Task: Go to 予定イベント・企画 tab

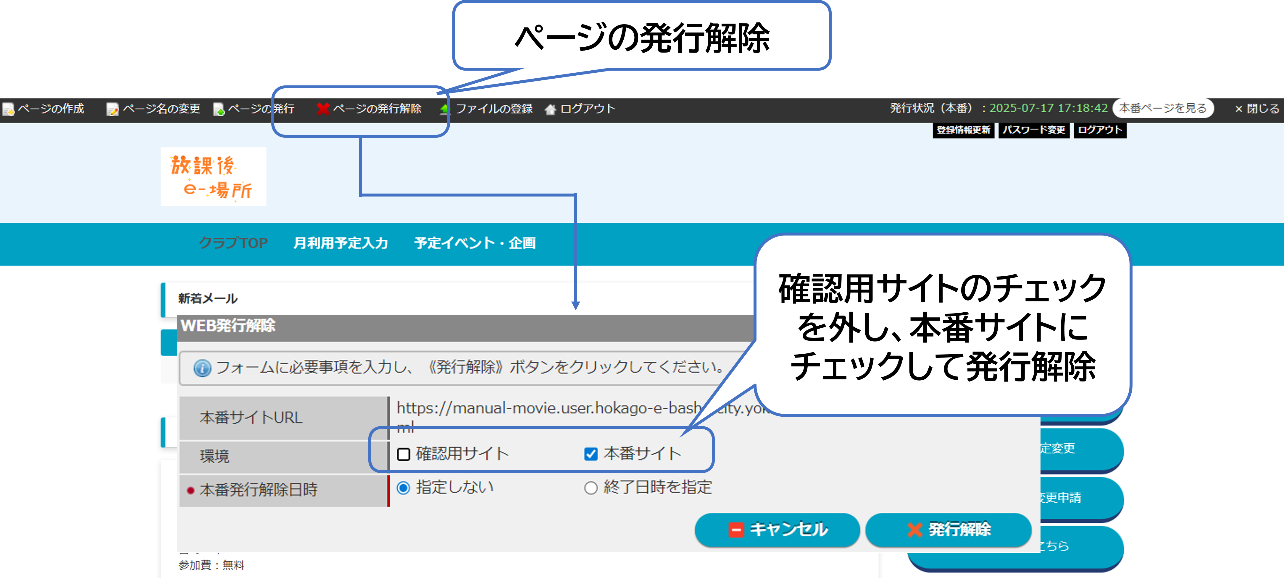Action: [475, 243]
